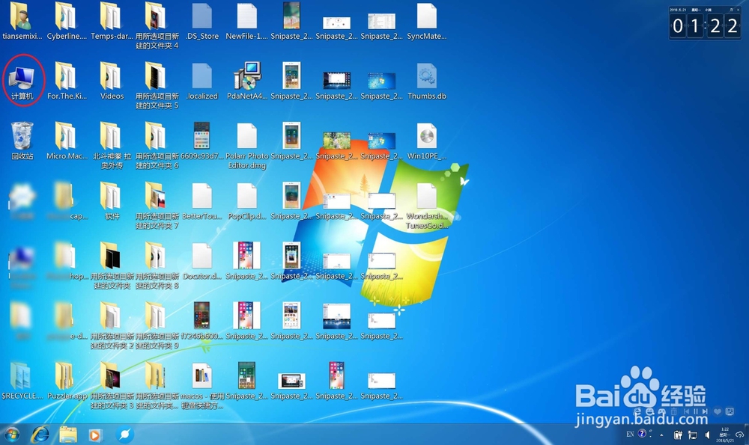Open the power plug tray icon

point(677,435)
